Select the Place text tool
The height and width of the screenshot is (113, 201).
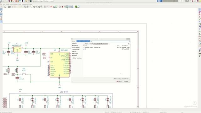(200, 51)
